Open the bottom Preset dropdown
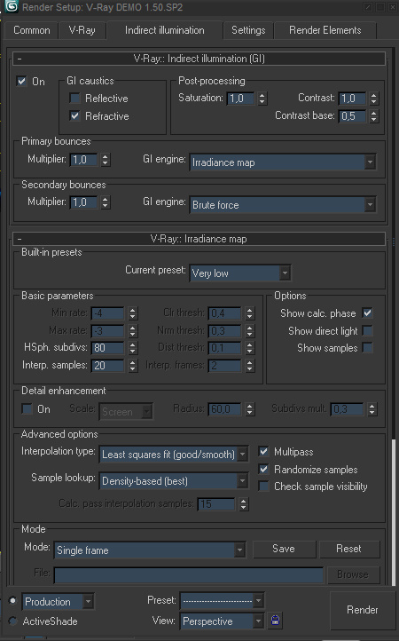 222,600
